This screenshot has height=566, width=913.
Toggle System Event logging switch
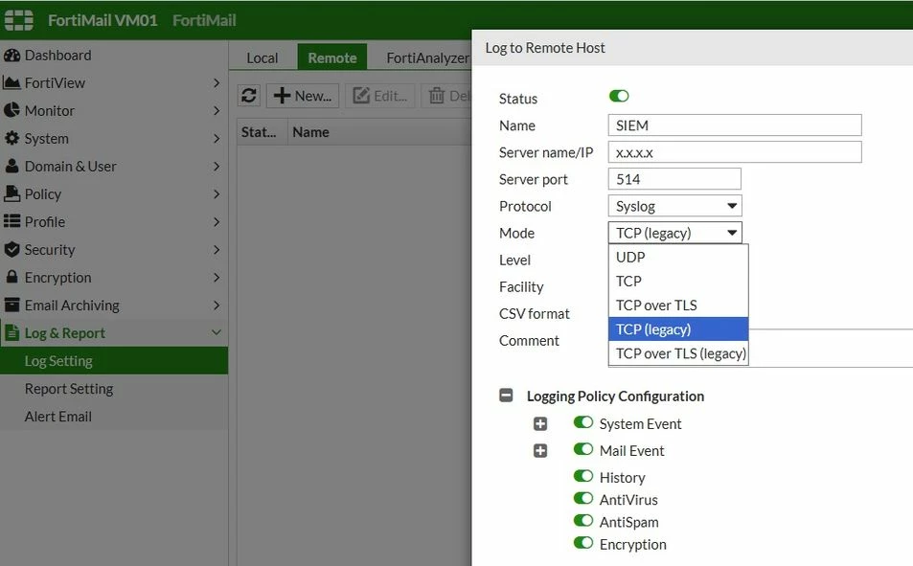582,422
